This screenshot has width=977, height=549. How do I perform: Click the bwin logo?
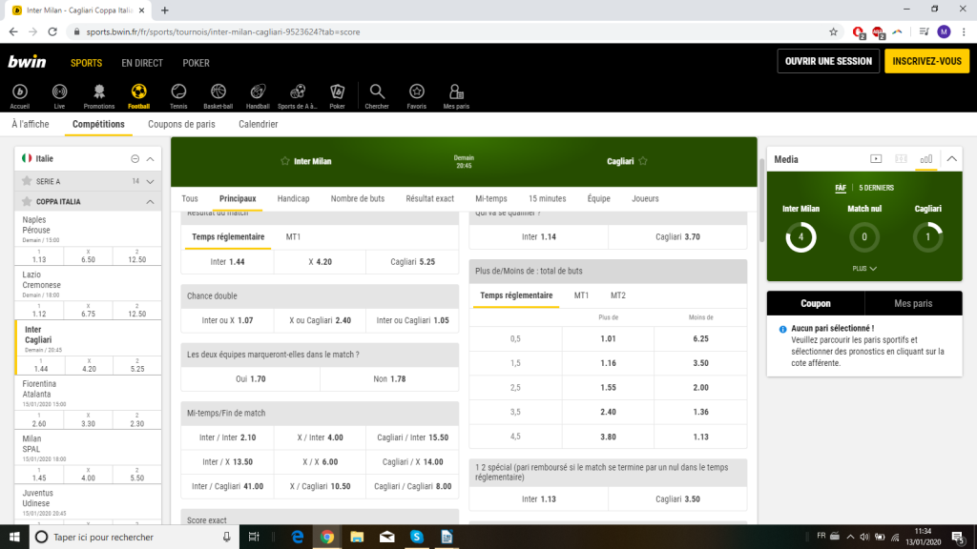[27, 62]
